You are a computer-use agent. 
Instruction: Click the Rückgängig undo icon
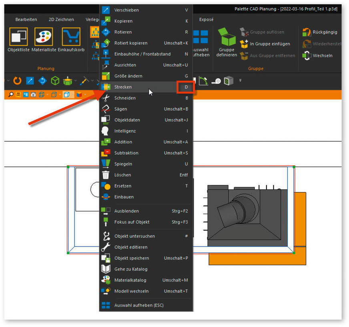click(307, 32)
